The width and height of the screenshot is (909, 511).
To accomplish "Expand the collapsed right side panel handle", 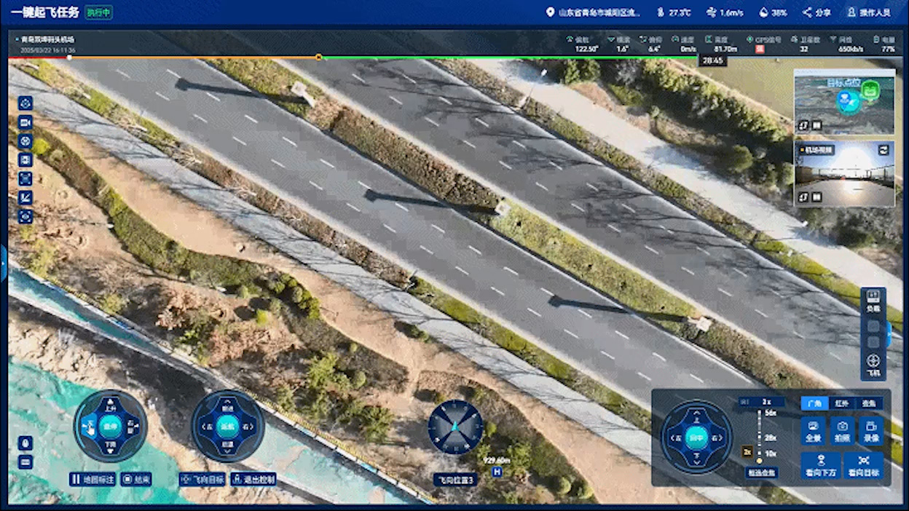I will (890, 333).
